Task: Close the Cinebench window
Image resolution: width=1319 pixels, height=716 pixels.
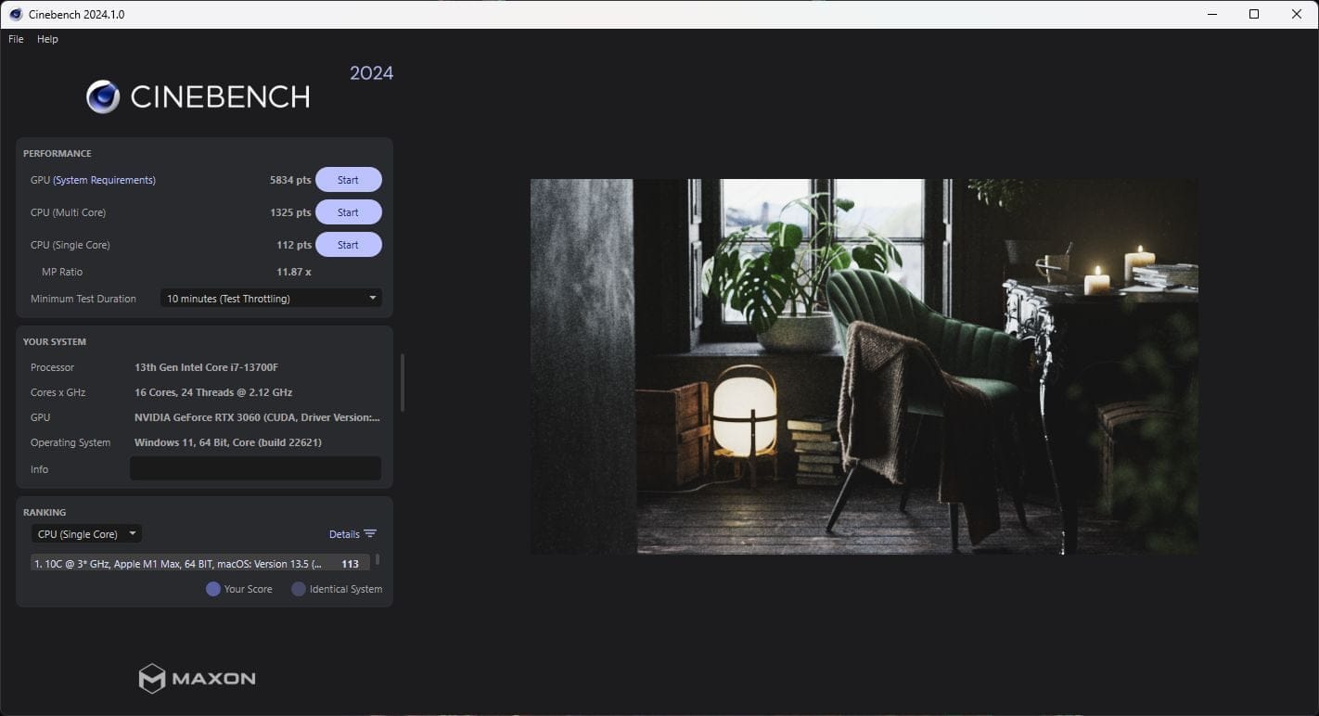Action: pos(1297,14)
